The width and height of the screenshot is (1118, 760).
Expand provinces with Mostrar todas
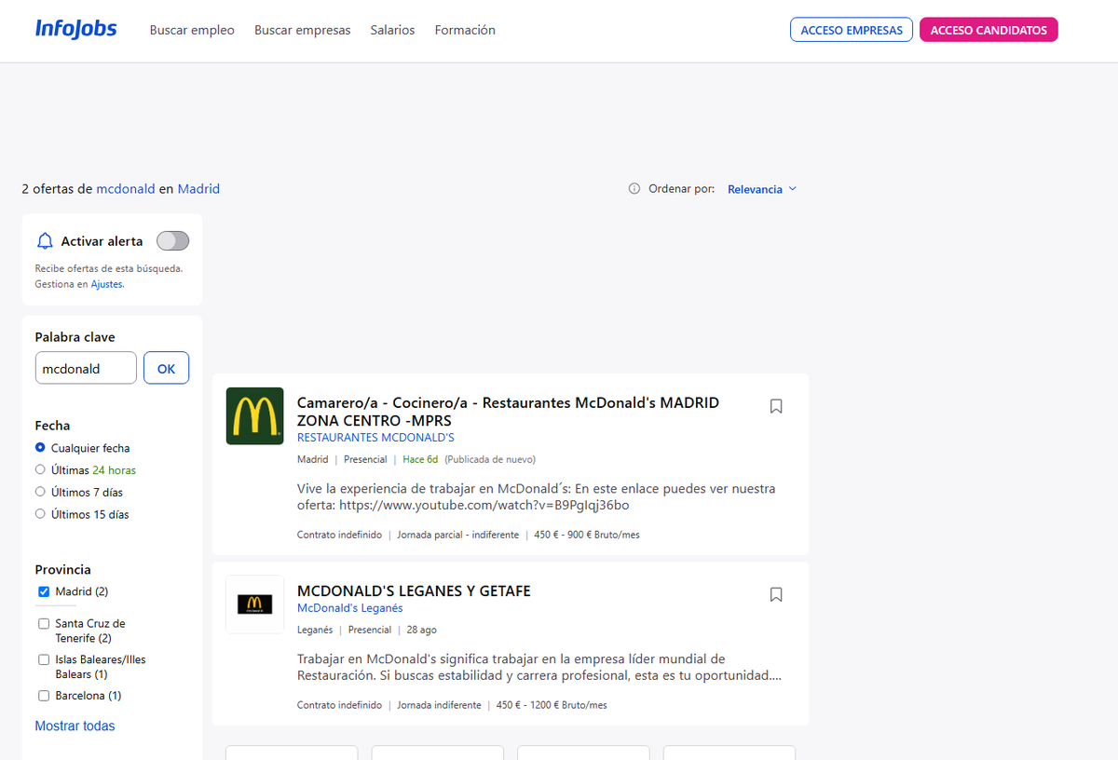(x=75, y=726)
